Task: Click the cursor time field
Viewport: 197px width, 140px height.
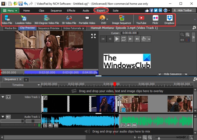Action: click(129, 33)
